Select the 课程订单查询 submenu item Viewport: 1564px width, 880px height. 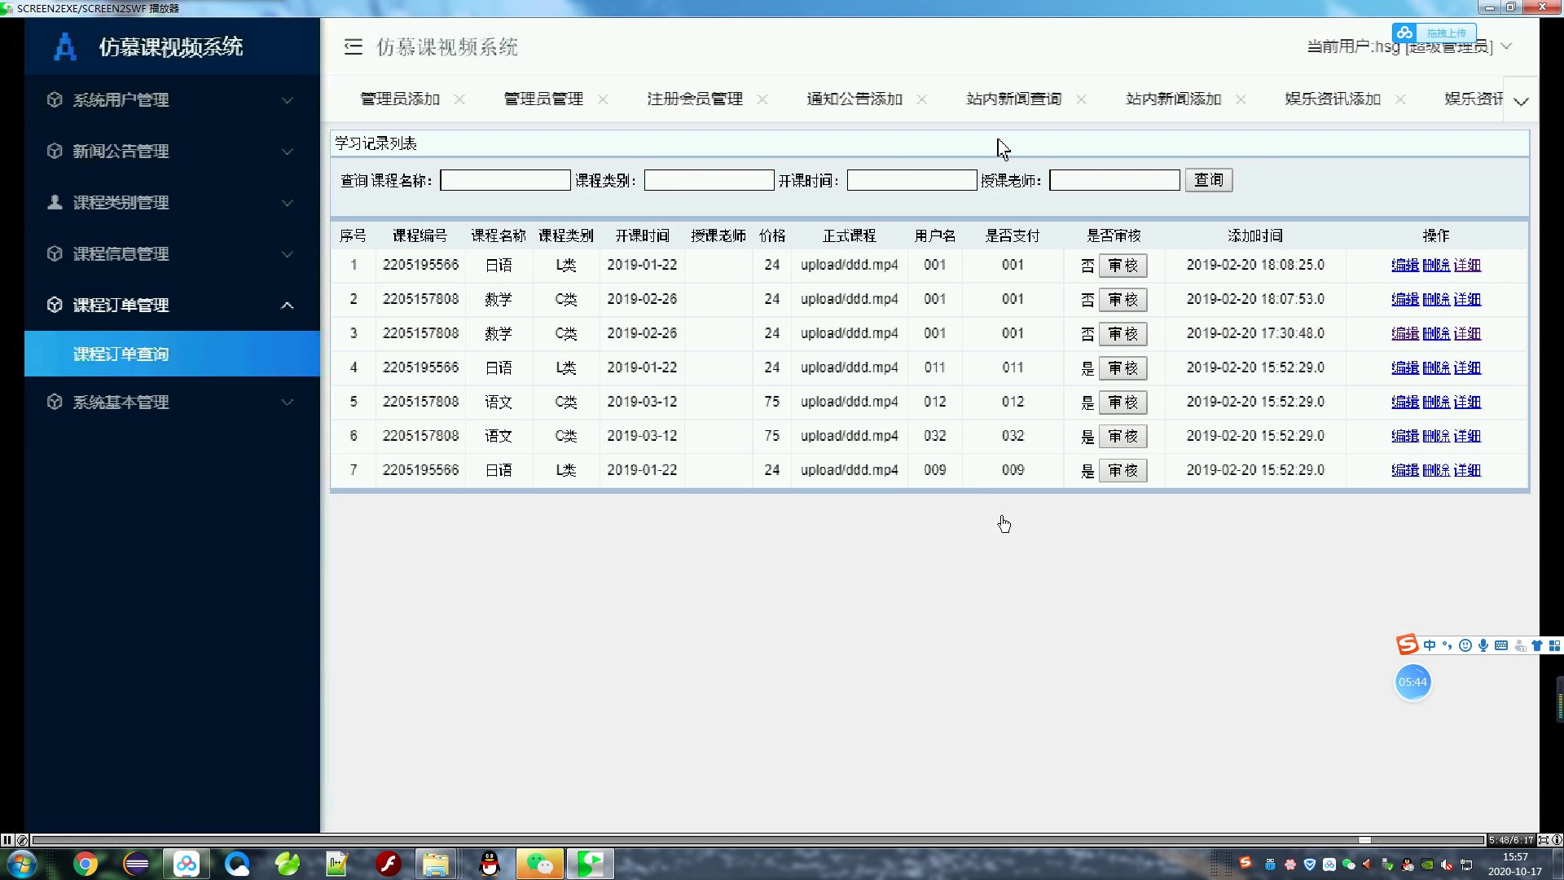172,354
